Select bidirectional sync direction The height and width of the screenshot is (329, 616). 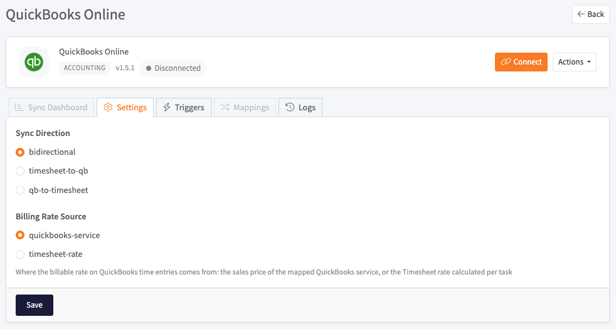click(x=20, y=152)
